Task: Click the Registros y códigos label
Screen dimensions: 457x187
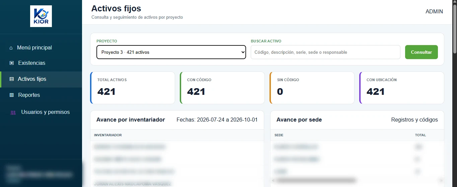Action: point(414,120)
